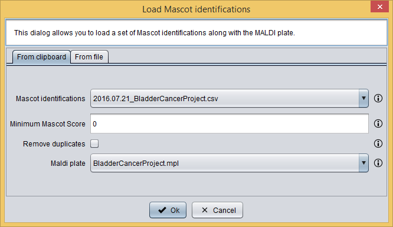The width and height of the screenshot is (393, 227).
Task: Click the dialog description text area
Action: click(x=196, y=33)
